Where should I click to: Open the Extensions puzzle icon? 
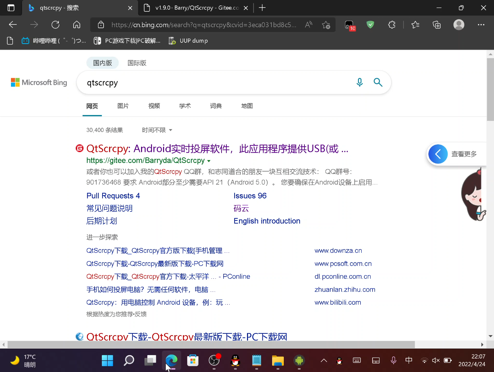click(391, 24)
